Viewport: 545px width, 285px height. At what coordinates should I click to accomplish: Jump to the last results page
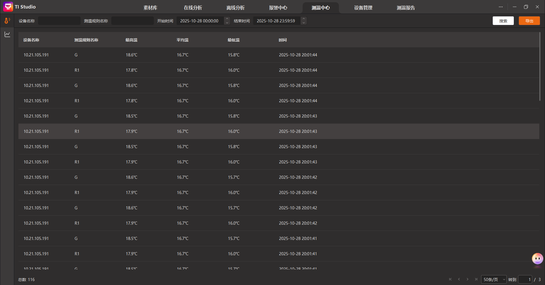(476, 279)
